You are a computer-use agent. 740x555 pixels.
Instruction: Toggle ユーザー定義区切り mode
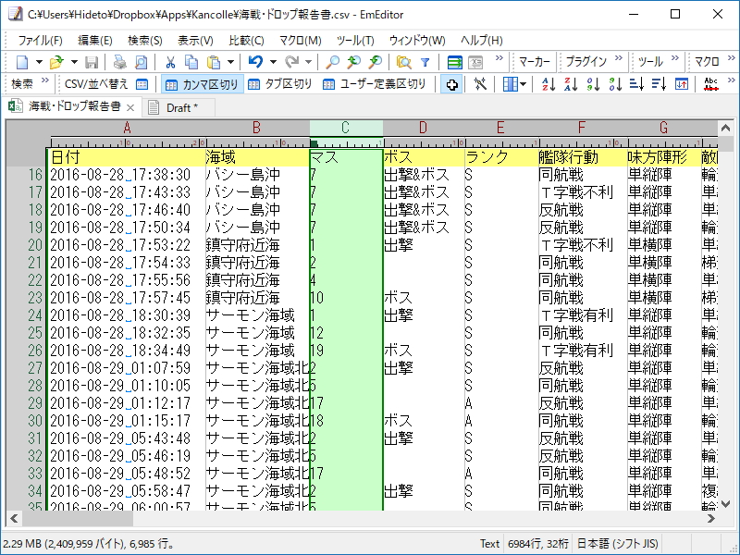click(x=374, y=84)
